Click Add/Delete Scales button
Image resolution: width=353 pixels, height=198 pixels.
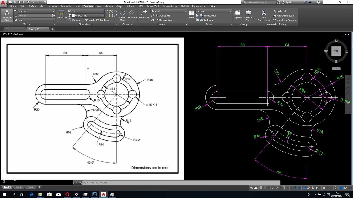(x=284, y=15)
